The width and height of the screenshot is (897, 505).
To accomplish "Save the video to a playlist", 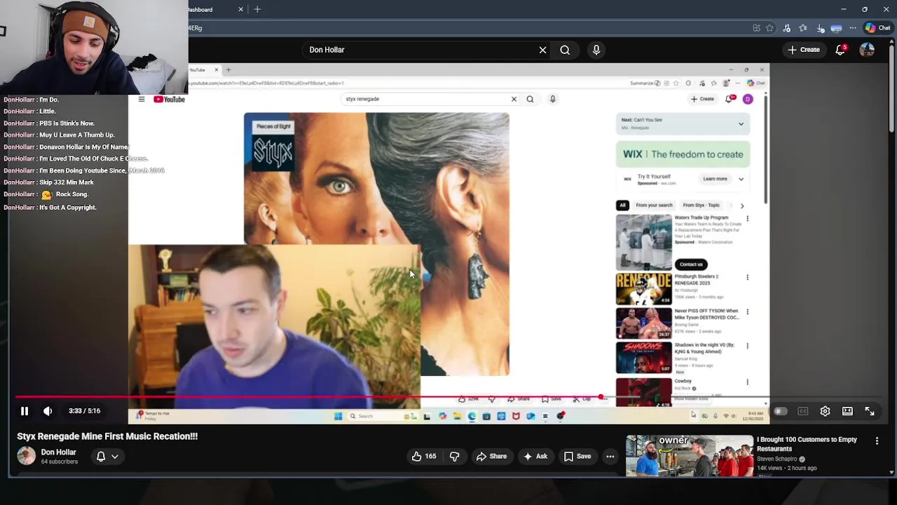I will (x=577, y=457).
